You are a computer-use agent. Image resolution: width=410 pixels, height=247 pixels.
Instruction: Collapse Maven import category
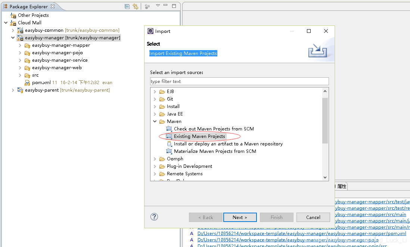[155, 121]
